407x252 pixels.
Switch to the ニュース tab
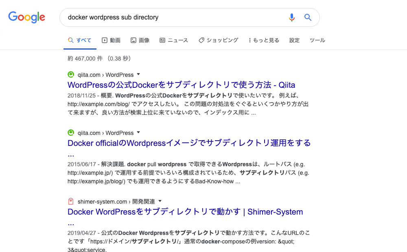coord(174,40)
